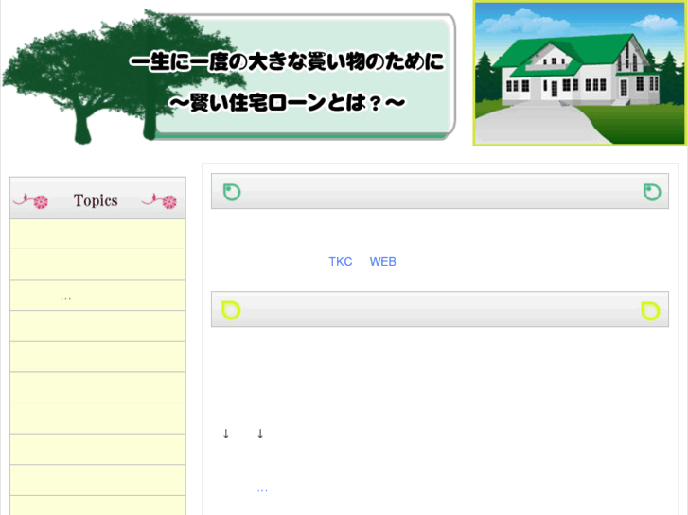Click the blue ellipsis link at the bottom of the article
The image size is (688, 515).
click(x=262, y=490)
